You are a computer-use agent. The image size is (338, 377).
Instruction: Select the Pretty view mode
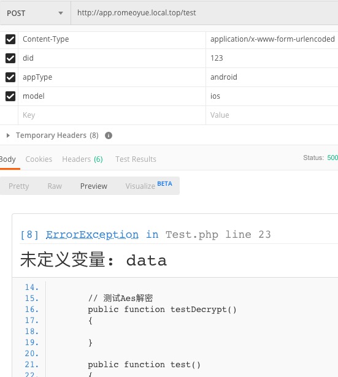click(x=19, y=186)
